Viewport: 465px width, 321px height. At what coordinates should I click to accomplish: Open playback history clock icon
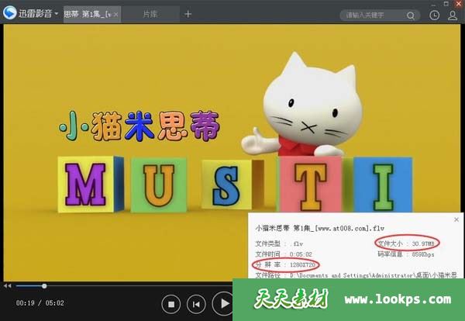click(x=434, y=15)
